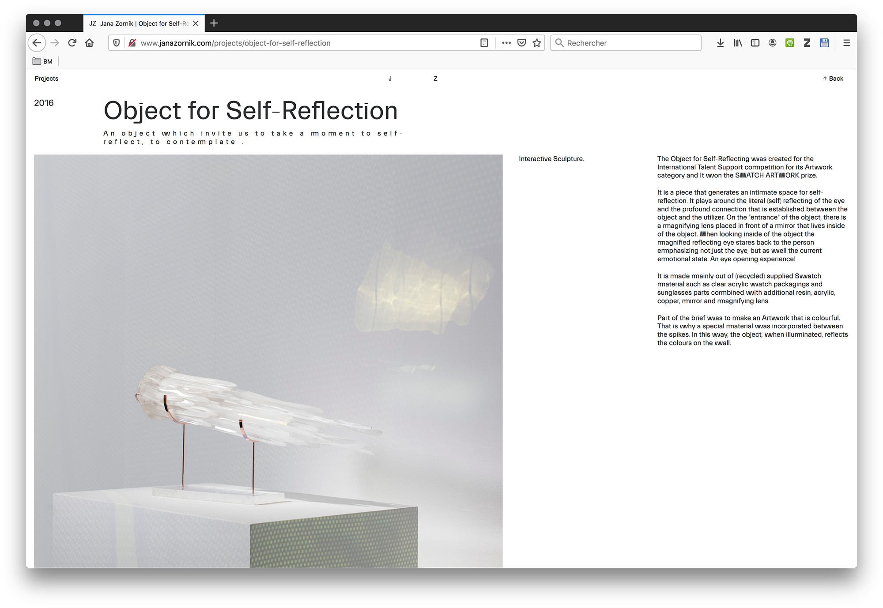Open the downloads panel
The width and height of the screenshot is (883, 608).
pos(721,43)
